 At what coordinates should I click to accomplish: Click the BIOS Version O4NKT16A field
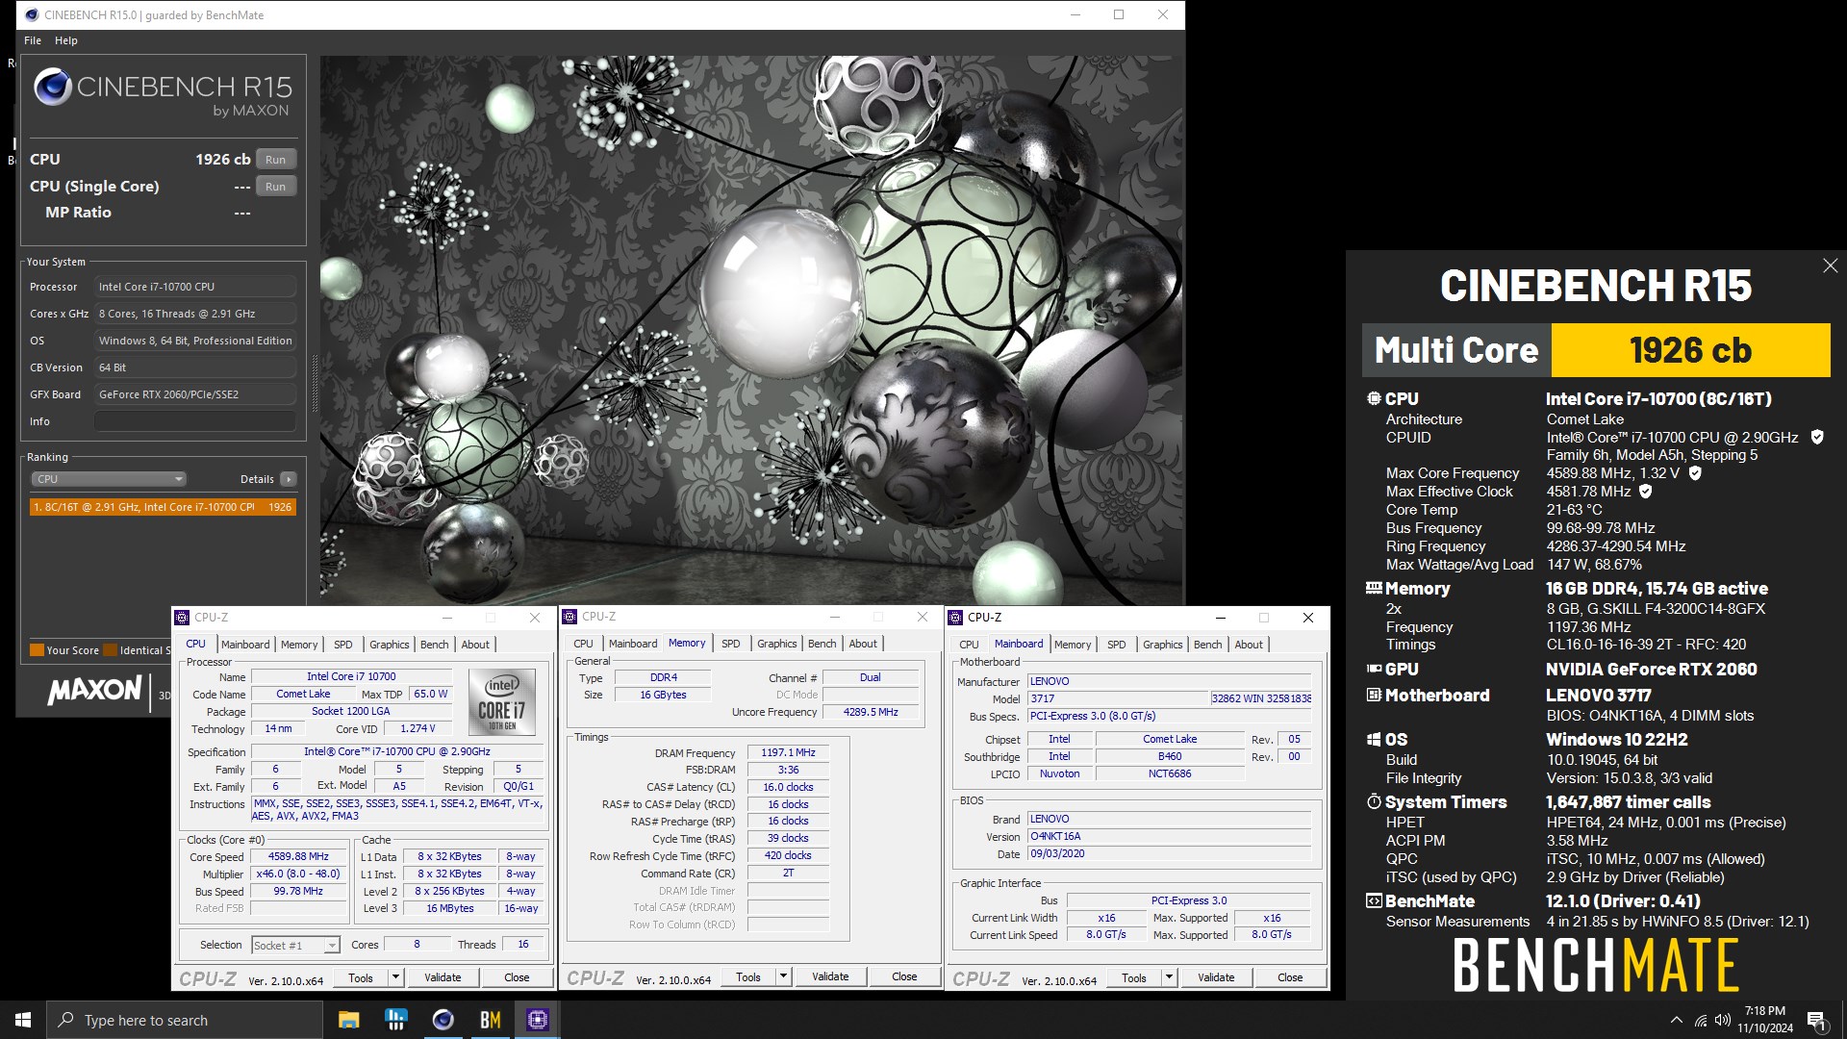pyautogui.click(x=1170, y=836)
